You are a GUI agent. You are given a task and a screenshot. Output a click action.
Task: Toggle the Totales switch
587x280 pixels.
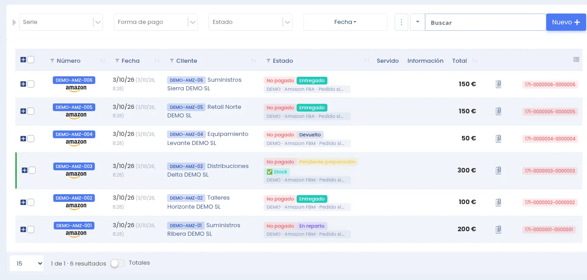pos(118,263)
